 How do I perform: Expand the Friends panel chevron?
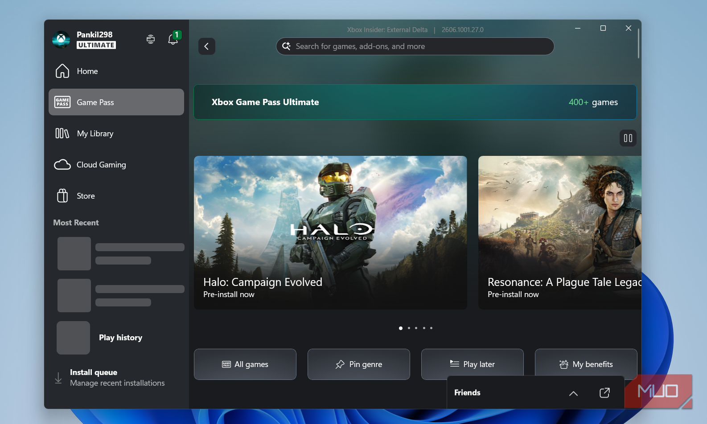(x=574, y=393)
